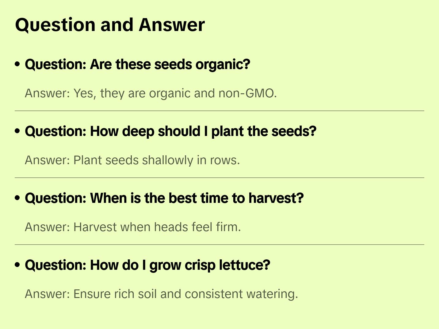
Task: Open the "How deep should I plant" question
Action: (170, 131)
